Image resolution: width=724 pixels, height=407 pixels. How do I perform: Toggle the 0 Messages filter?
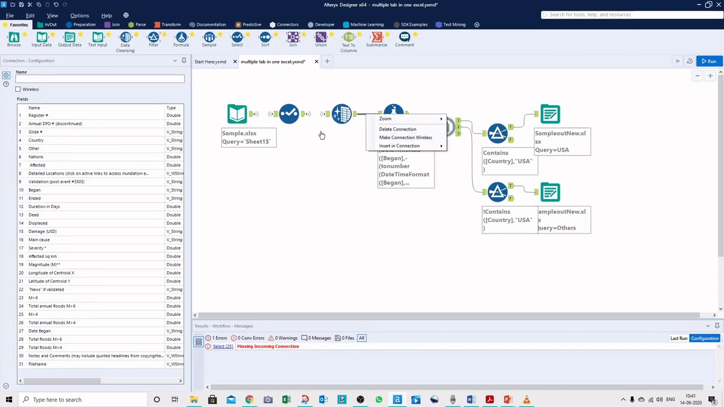pos(316,338)
